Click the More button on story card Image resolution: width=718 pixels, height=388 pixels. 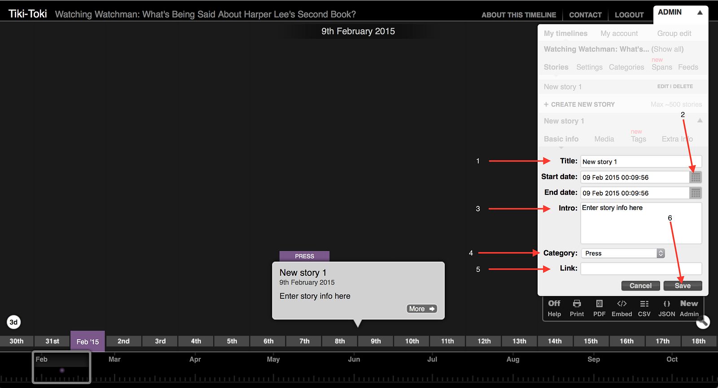[x=422, y=309]
